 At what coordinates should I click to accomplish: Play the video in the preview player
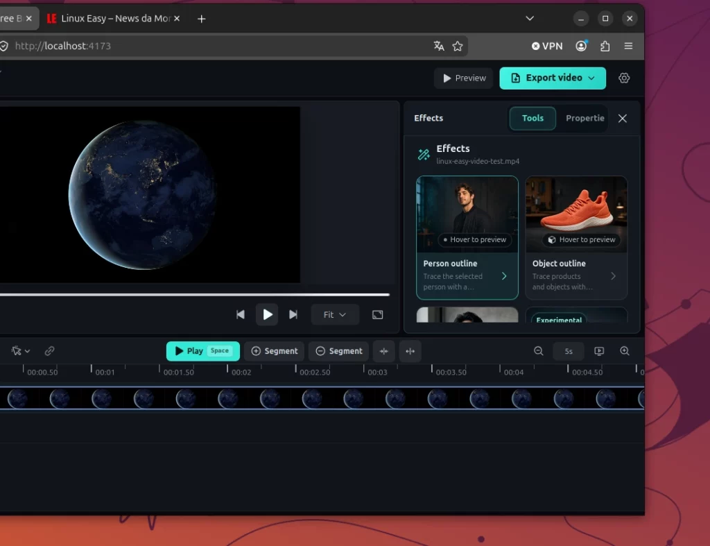[267, 314]
